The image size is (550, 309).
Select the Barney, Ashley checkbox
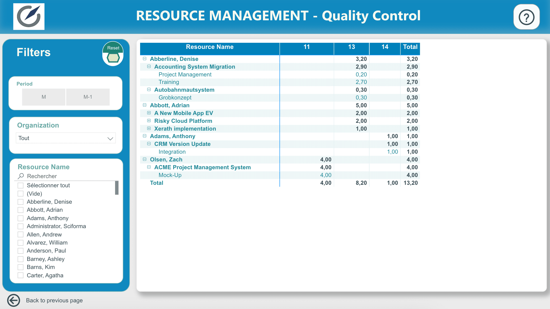click(x=21, y=259)
